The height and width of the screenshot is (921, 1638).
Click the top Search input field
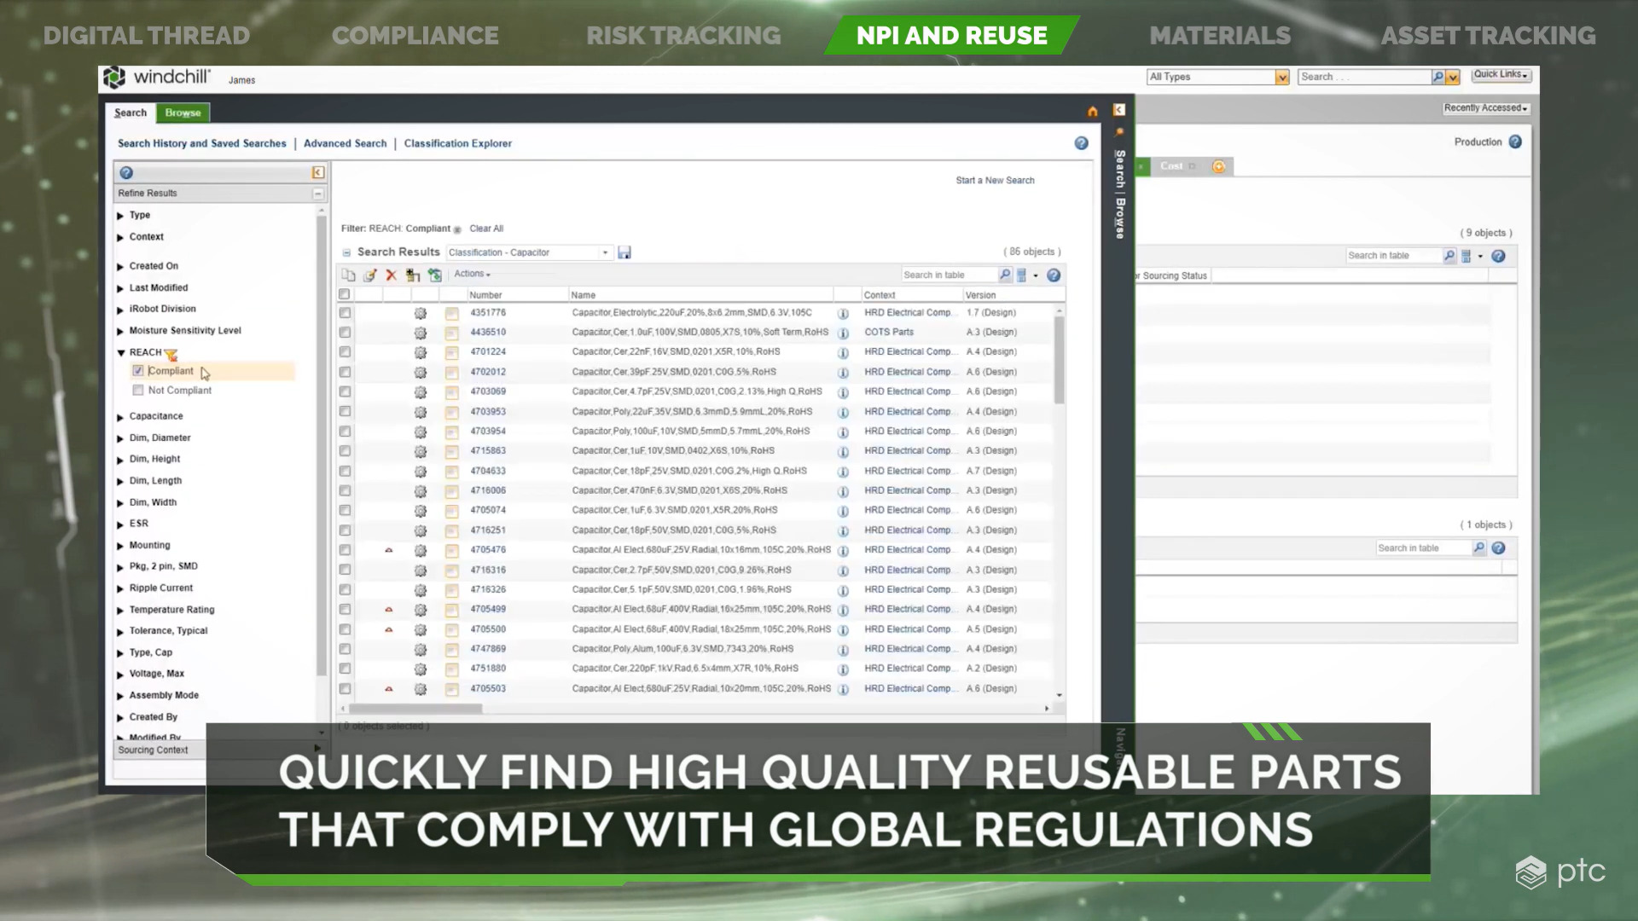coord(1364,77)
